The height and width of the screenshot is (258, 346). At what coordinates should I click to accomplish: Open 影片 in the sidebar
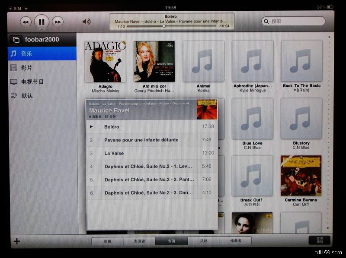pos(42,68)
